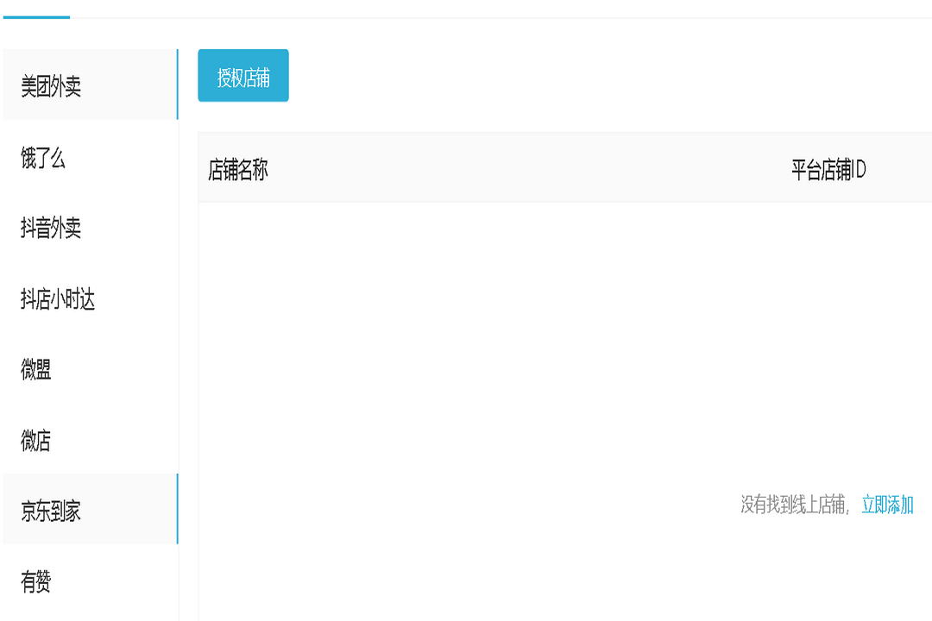Go to the 微盟 platform section

pos(36,370)
